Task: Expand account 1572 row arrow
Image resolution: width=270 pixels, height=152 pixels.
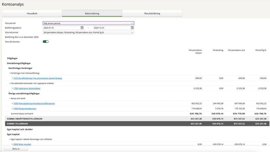Action: [x=12, y=78]
